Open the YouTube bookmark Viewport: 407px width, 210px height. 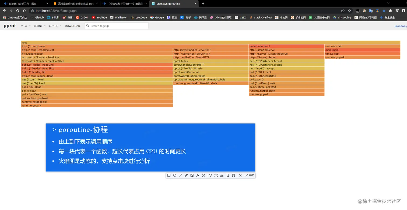(99, 17)
